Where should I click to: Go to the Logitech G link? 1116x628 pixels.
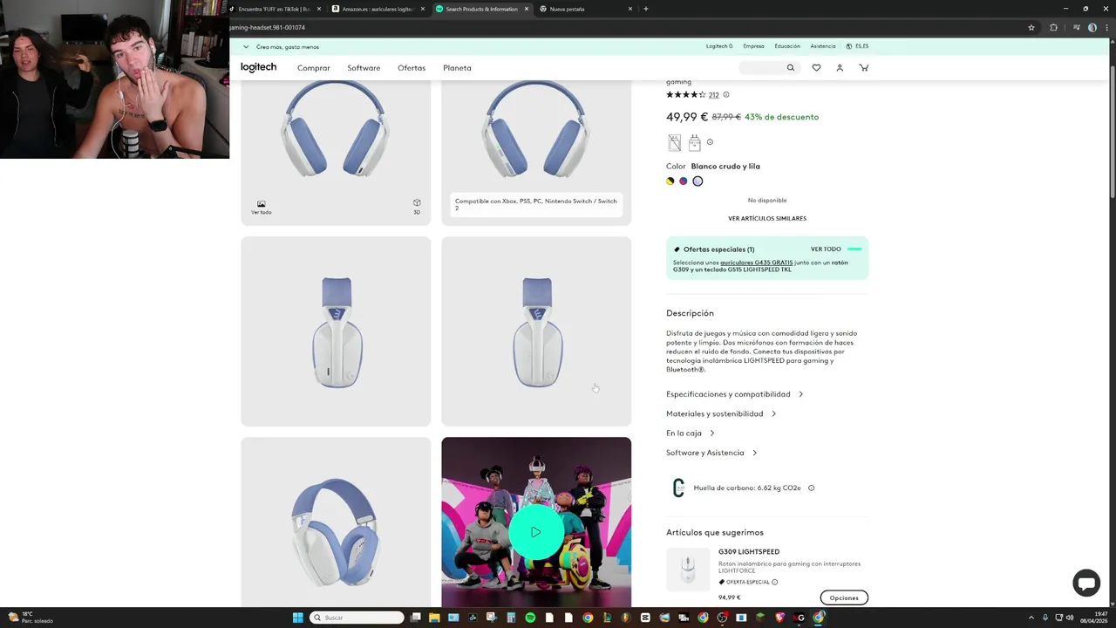pyautogui.click(x=719, y=46)
